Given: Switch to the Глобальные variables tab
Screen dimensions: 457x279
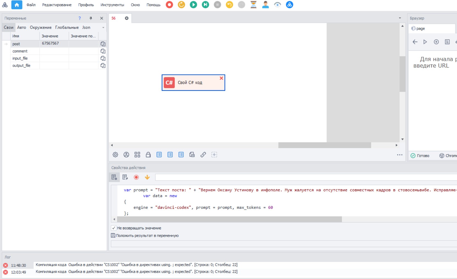Looking at the screenshot, I should click(x=67, y=27).
